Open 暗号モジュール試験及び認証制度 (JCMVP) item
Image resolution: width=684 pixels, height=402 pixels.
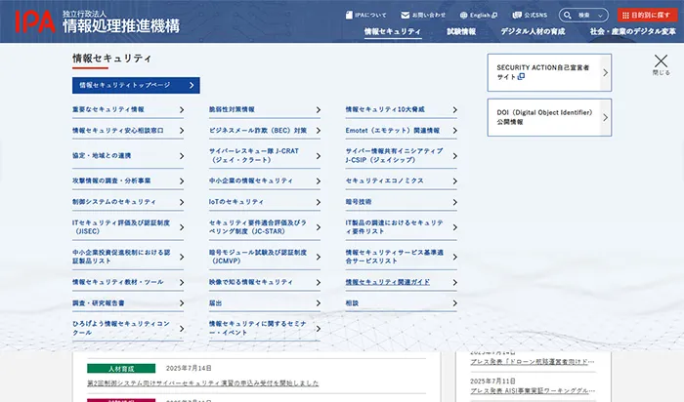click(265, 257)
